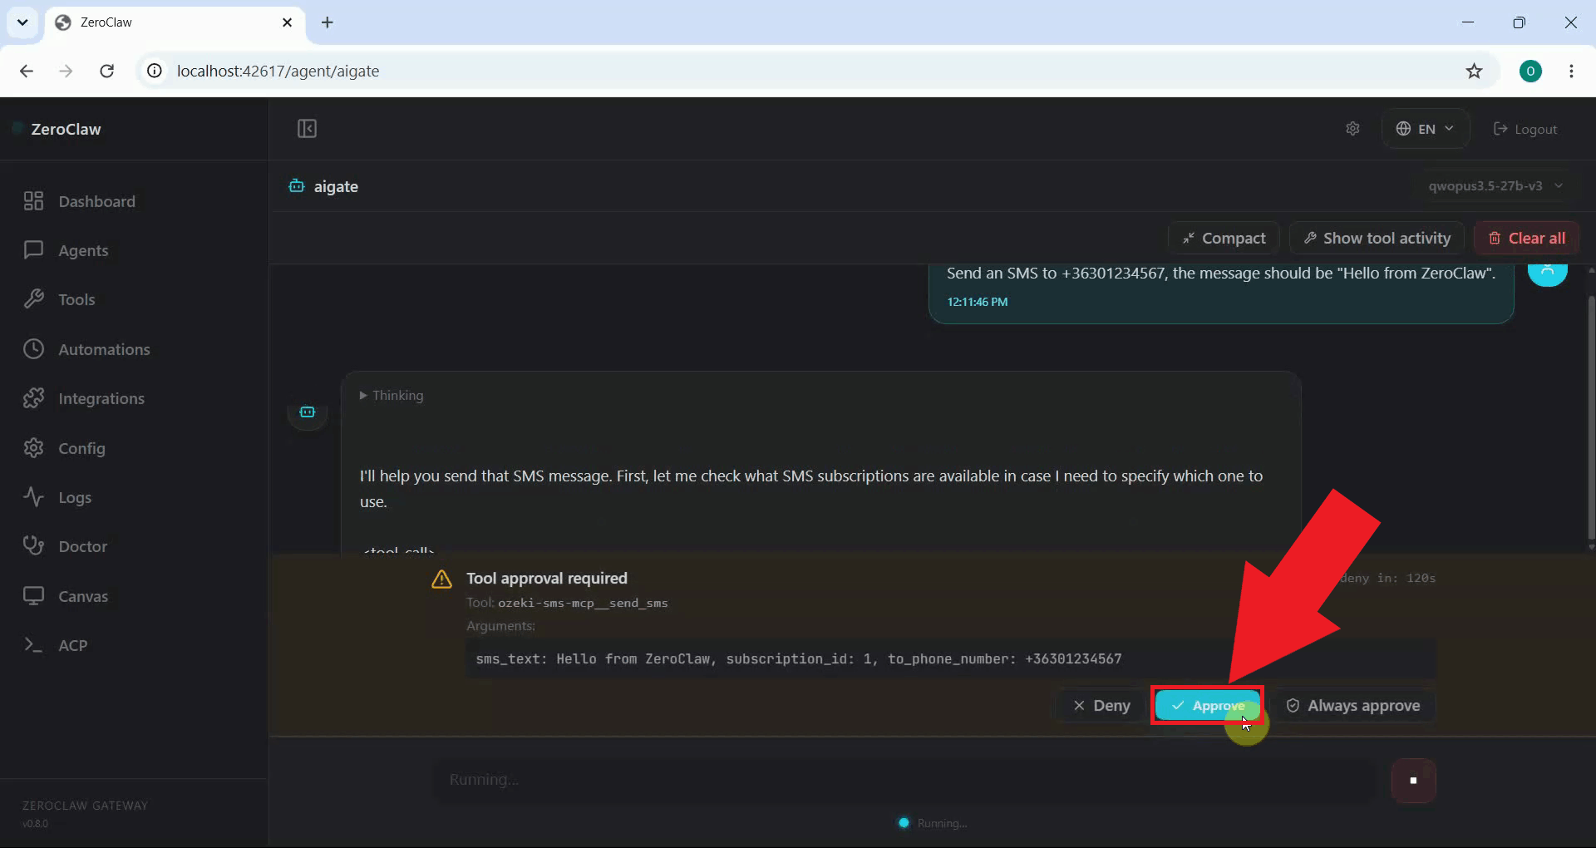Image resolution: width=1596 pixels, height=848 pixels.
Task: Open Integrations puzzle icon
Action: click(x=33, y=398)
